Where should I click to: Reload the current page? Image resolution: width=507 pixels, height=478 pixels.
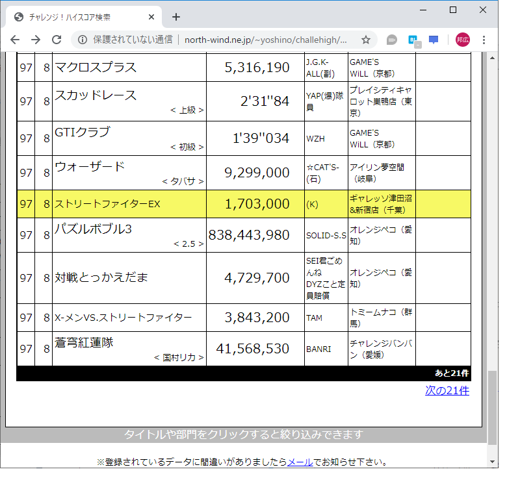pos(57,40)
